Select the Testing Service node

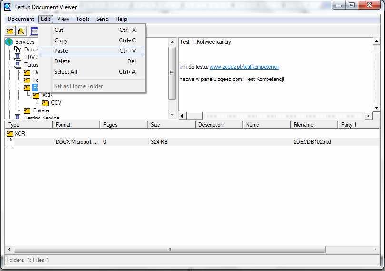42,118
